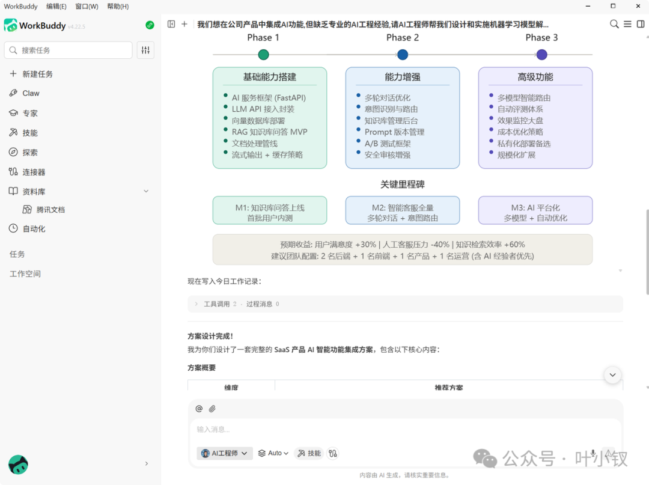Click the conversation title text in the header
The image size is (649, 485).
coord(373,25)
